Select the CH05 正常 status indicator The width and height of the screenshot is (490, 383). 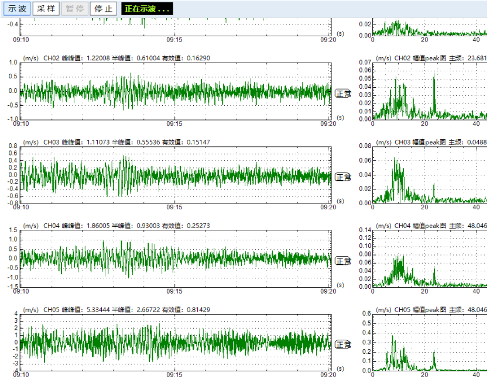342,344
